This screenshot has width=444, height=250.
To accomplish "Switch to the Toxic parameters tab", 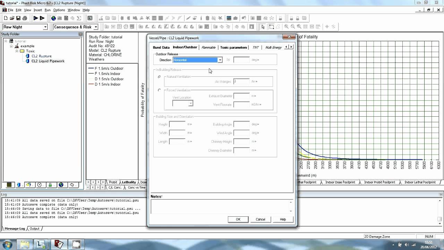I will [233, 47].
